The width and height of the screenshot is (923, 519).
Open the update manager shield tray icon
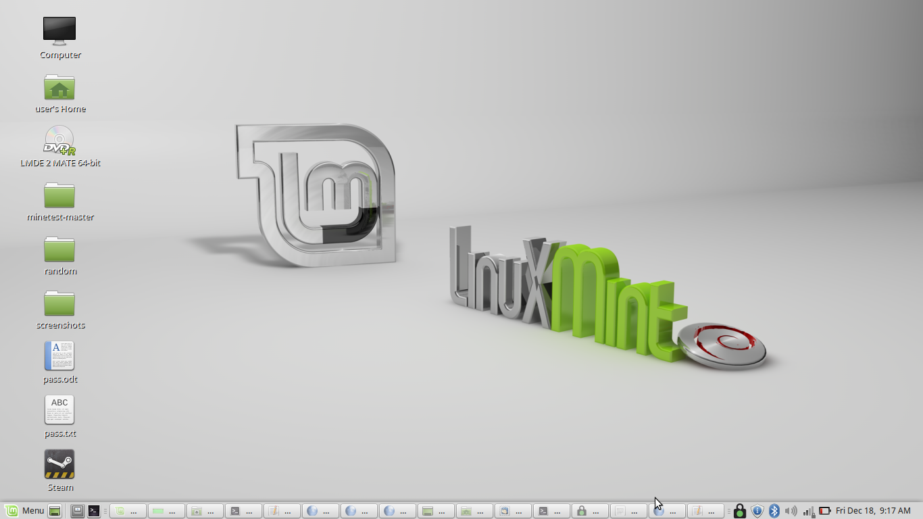757,511
